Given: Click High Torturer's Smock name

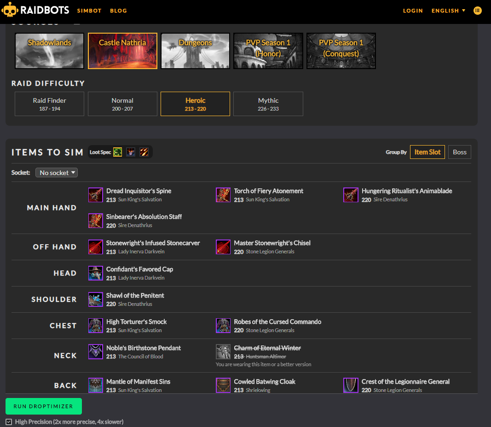Looking at the screenshot, I should 136,322.
